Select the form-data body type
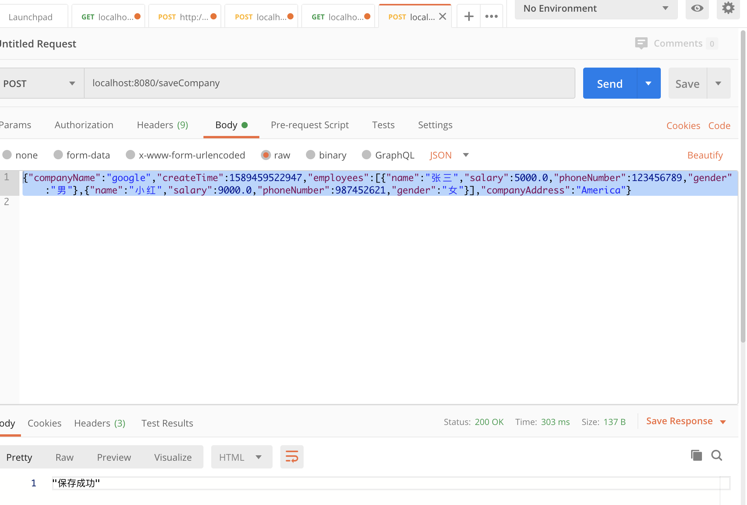The height and width of the screenshot is (505, 747). (58, 155)
